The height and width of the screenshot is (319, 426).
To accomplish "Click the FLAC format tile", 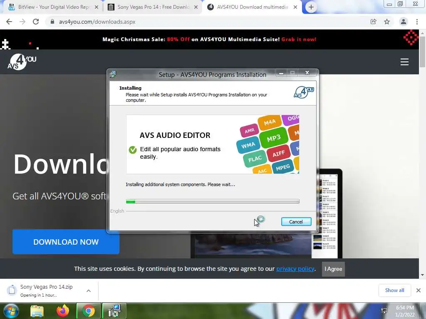I will coord(255,159).
